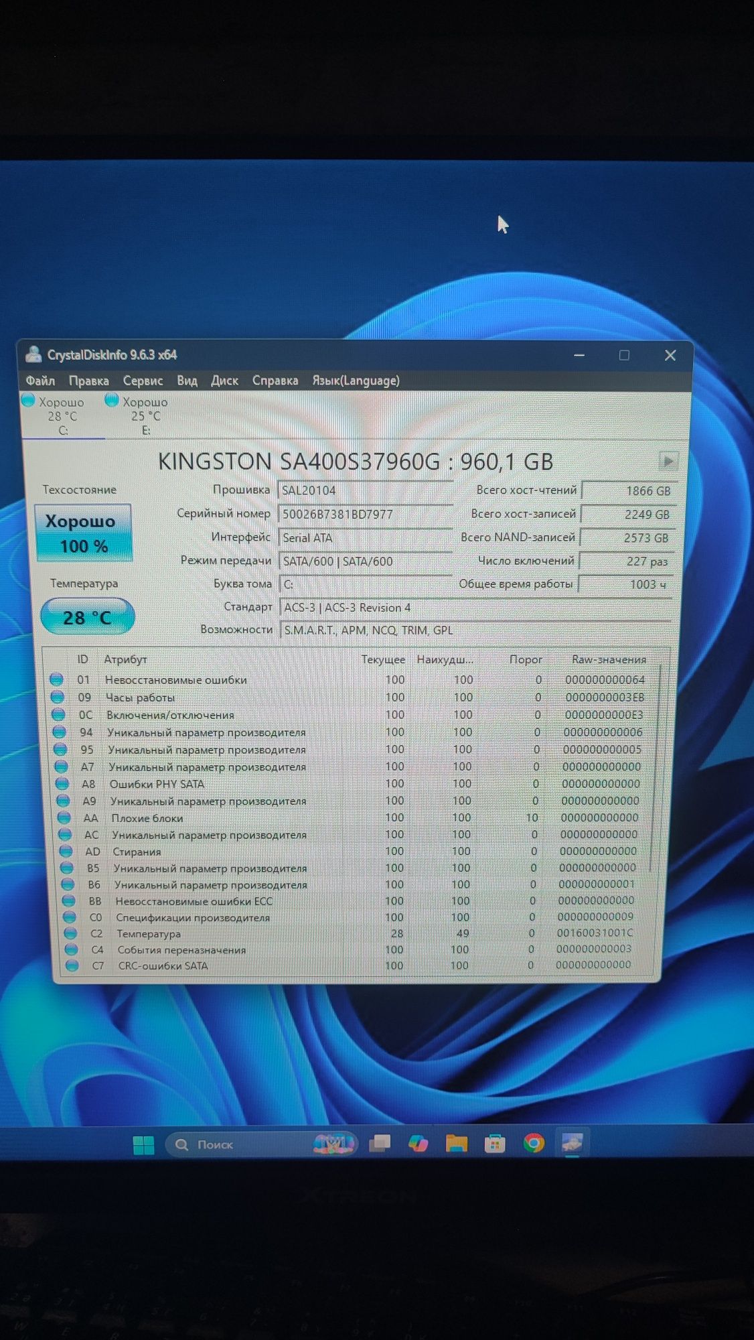Minimize the CrystalDiskInfo window
The height and width of the screenshot is (1340, 754).
(579, 355)
